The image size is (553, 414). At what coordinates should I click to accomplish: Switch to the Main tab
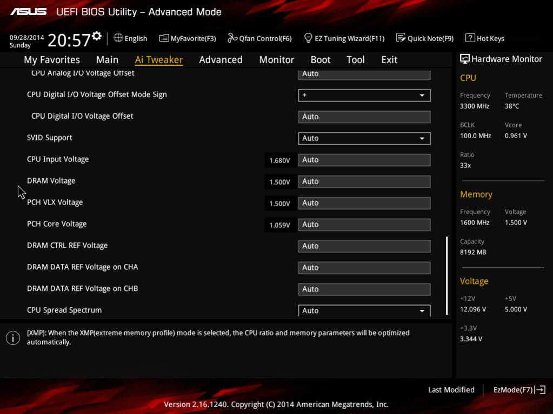click(107, 60)
